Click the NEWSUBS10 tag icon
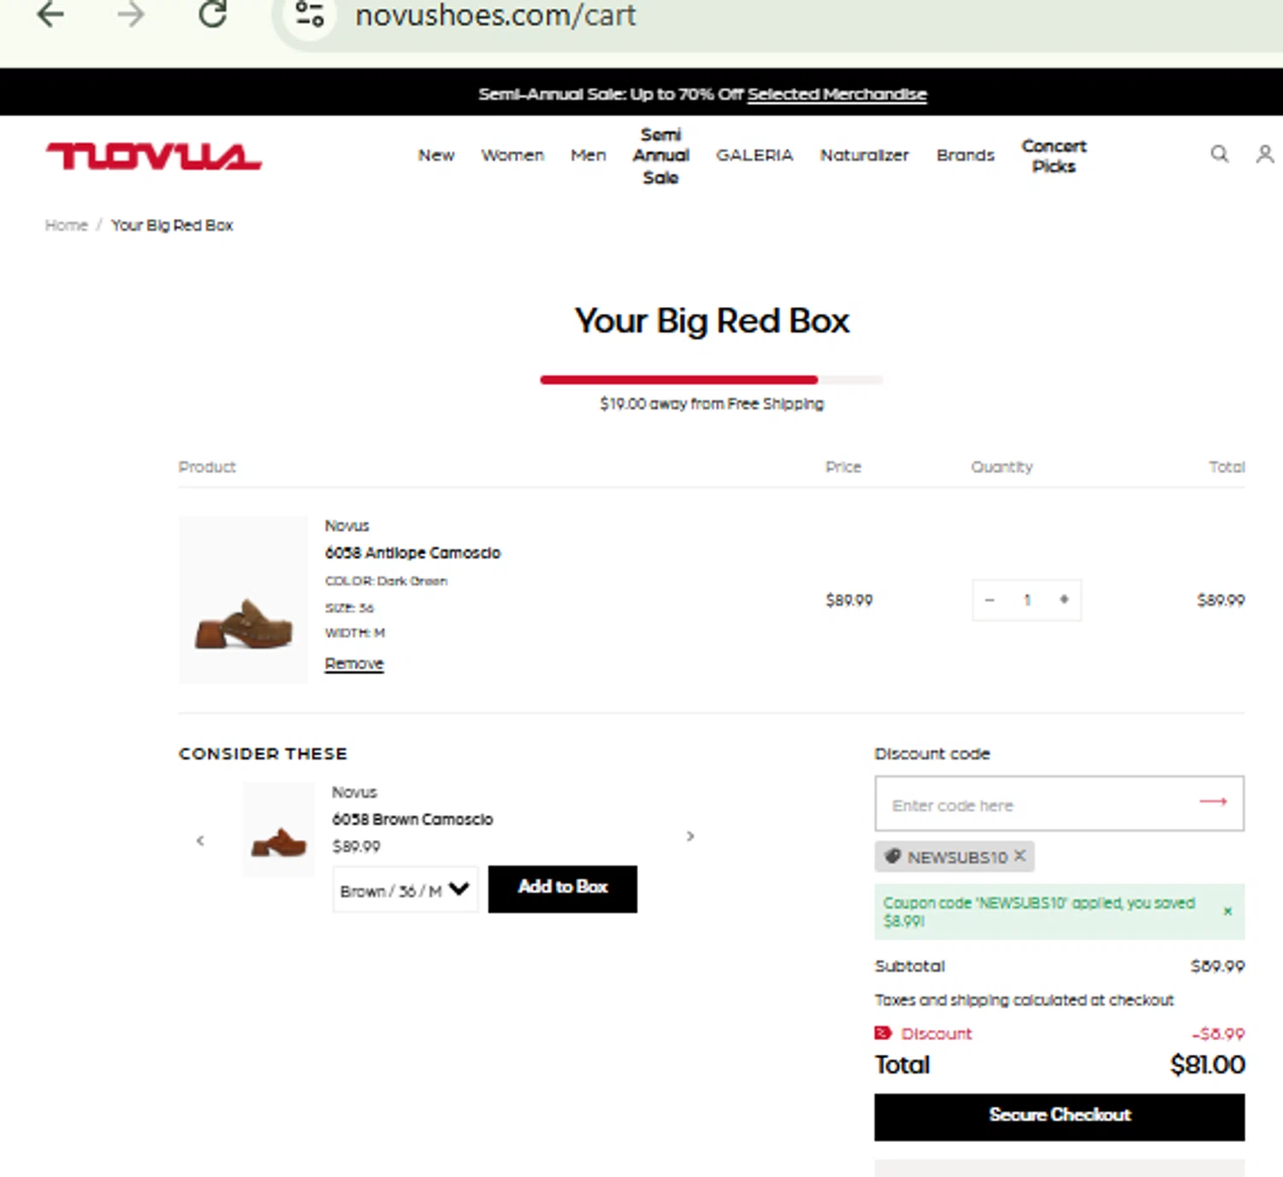 [x=892, y=856]
